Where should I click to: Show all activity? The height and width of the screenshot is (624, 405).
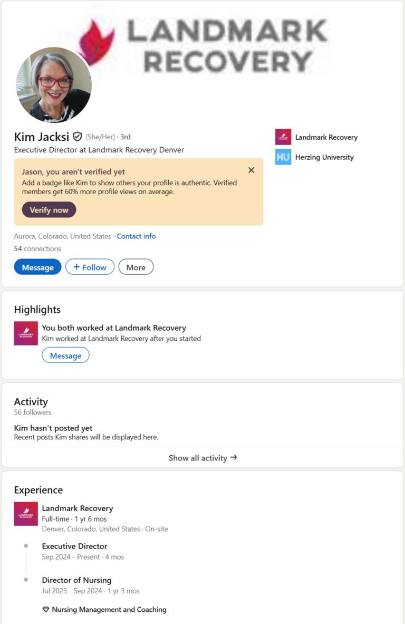198,458
